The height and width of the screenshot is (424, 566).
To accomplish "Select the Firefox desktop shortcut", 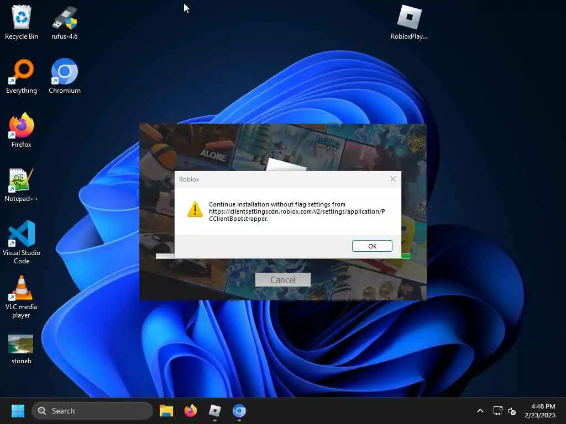I will 22,130.
